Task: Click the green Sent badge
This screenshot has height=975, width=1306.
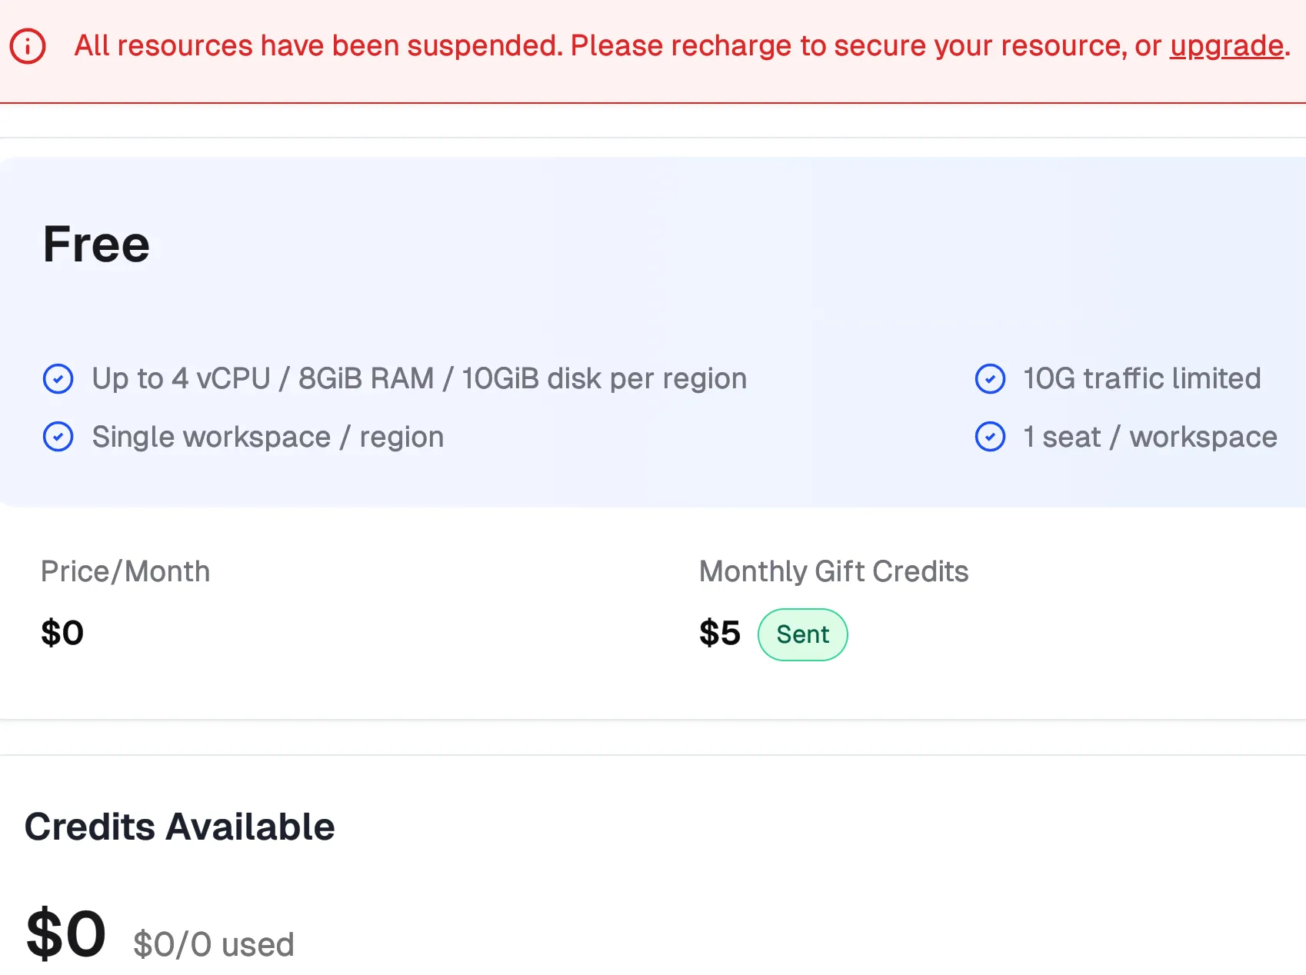Action: (x=802, y=634)
